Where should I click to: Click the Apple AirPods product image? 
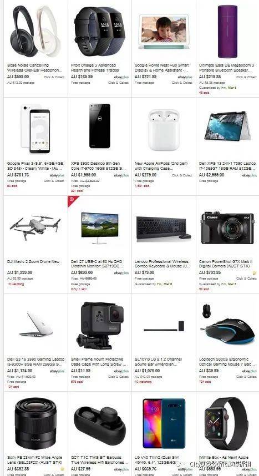(x=164, y=130)
